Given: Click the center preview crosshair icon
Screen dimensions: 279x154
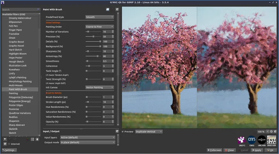Looking at the screenshot, I should [x=271, y=132].
